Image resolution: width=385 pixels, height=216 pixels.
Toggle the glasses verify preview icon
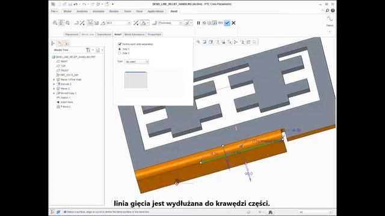coord(220,23)
